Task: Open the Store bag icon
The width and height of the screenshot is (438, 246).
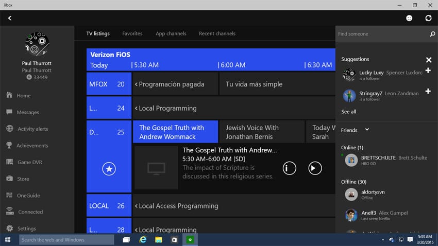Action: [9, 179]
